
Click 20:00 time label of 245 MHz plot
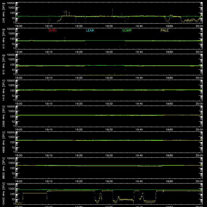click(199, 26)
